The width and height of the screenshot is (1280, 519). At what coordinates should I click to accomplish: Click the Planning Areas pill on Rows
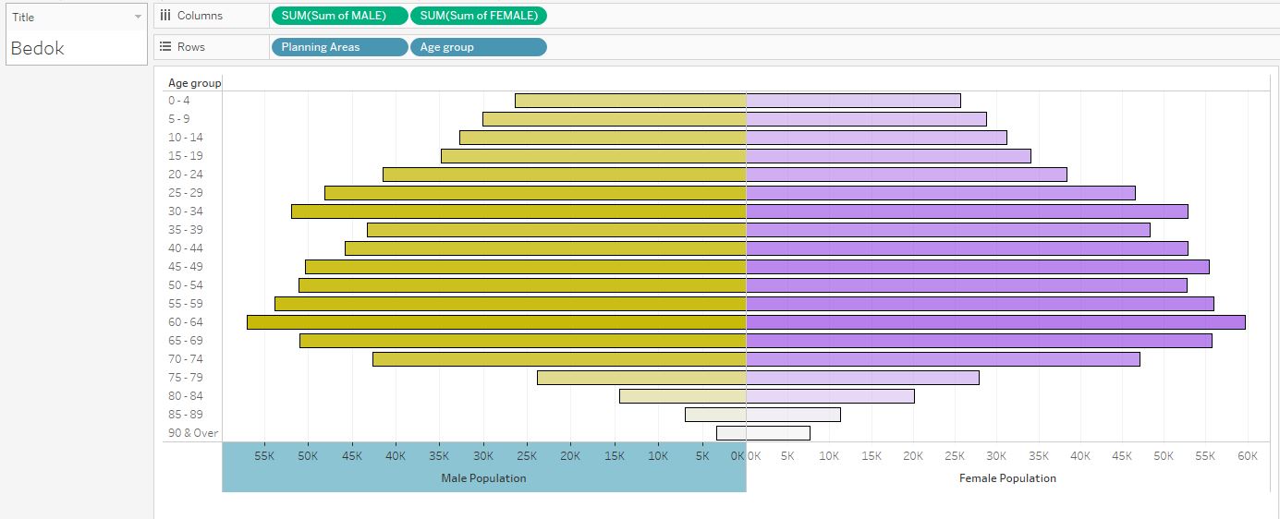pyautogui.click(x=338, y=47)
